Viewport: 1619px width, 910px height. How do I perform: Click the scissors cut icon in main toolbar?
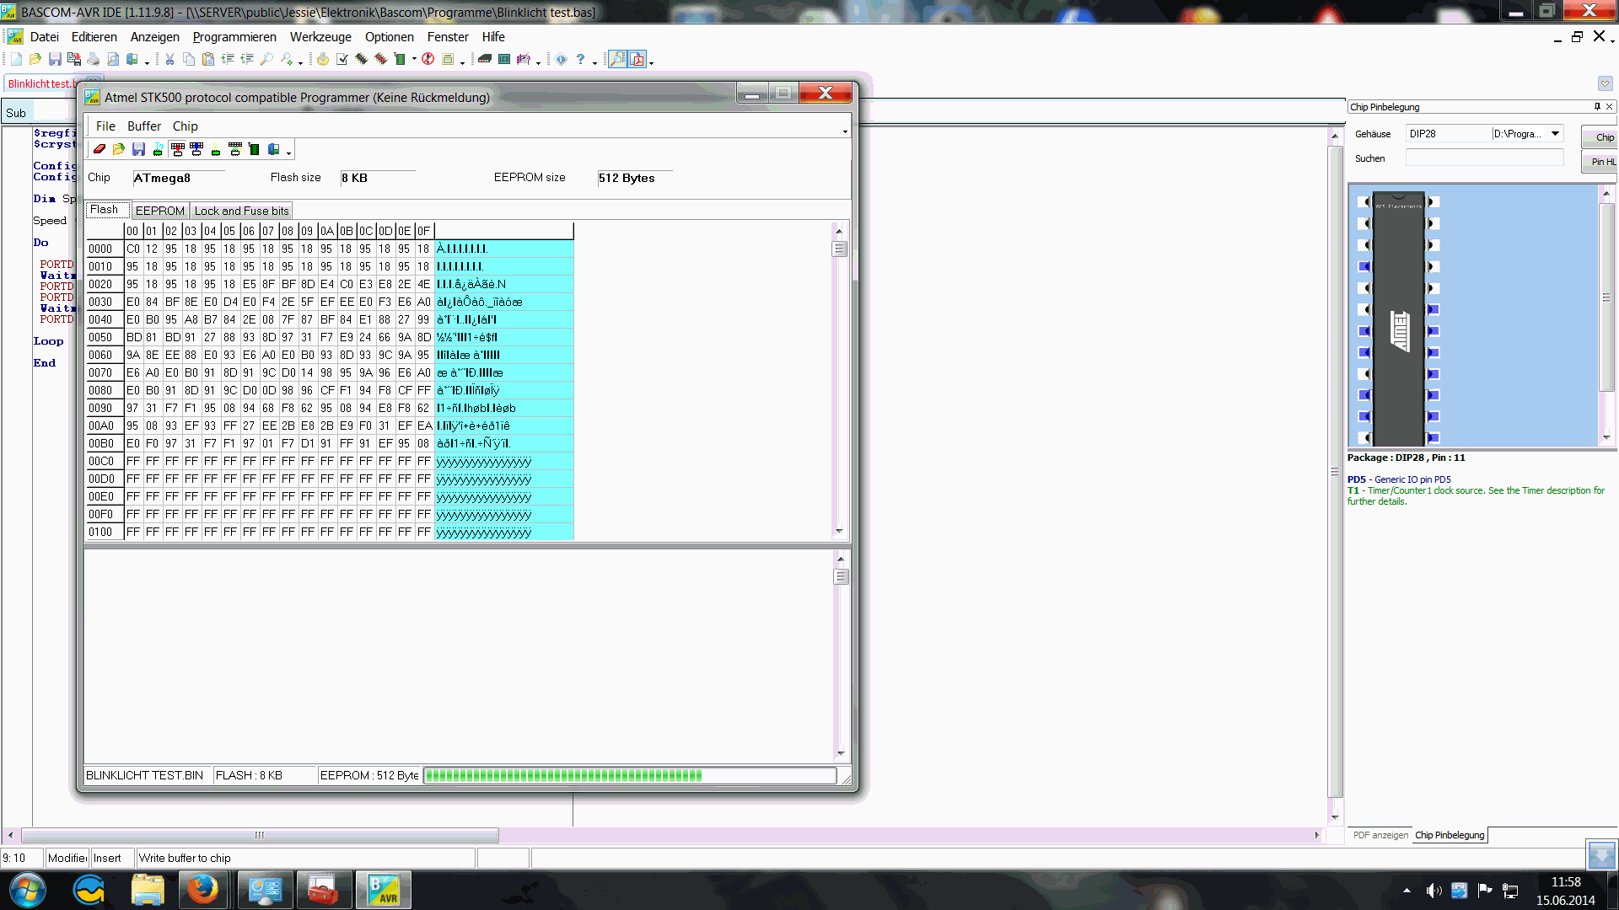point(169,59)
